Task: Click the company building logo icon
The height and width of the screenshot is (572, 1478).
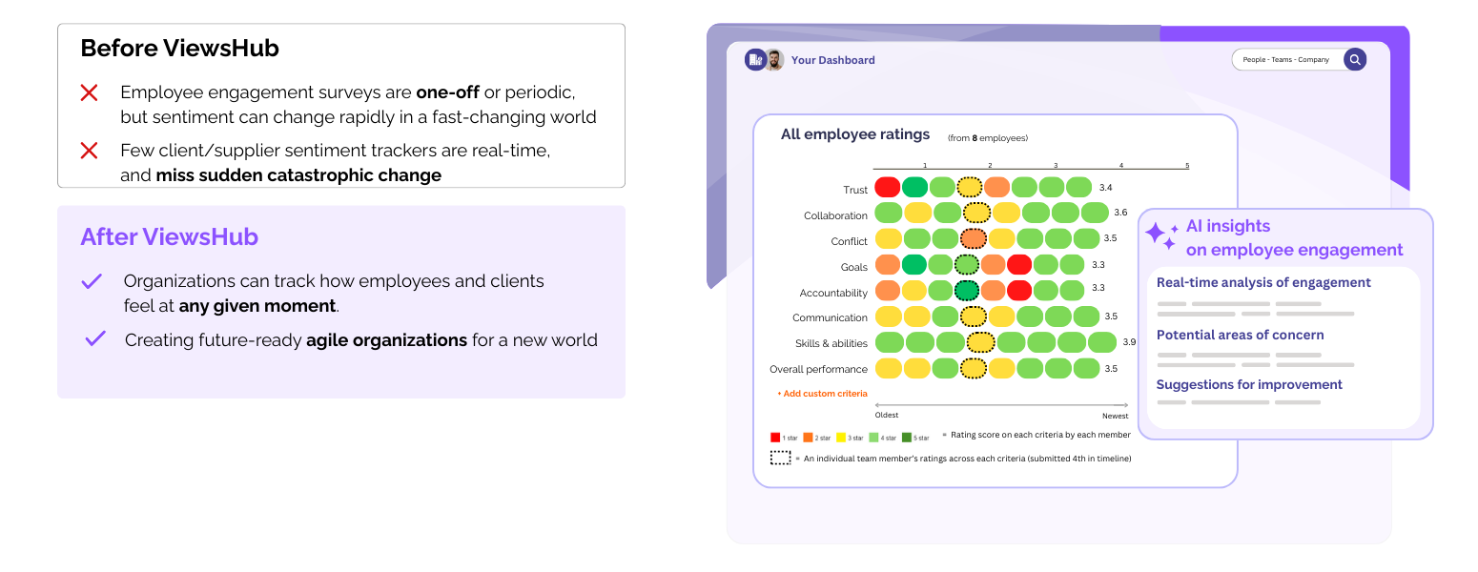Action: coord(754,60)
